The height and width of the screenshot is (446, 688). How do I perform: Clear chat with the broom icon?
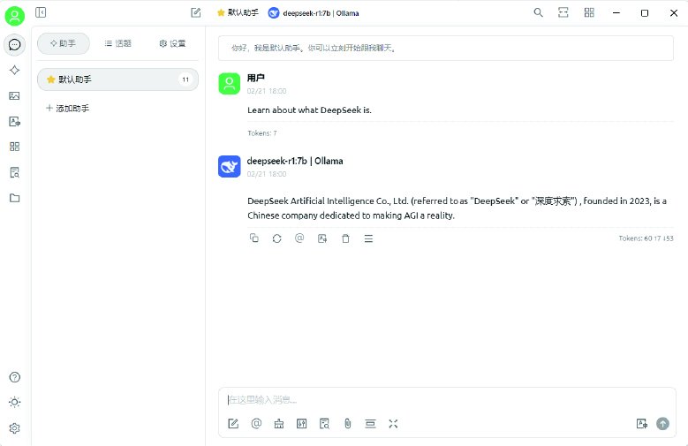[279, 424]
